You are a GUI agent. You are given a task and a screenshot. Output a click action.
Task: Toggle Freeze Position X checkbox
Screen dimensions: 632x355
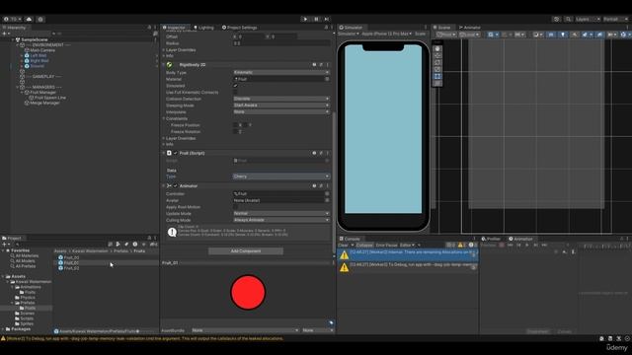click(x=235, y=125)
